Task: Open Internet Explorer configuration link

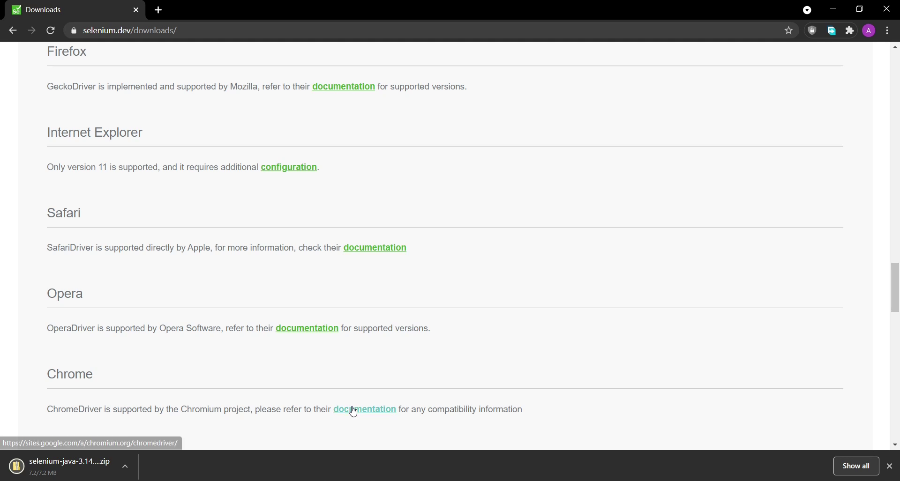Action: click(289, 167)
